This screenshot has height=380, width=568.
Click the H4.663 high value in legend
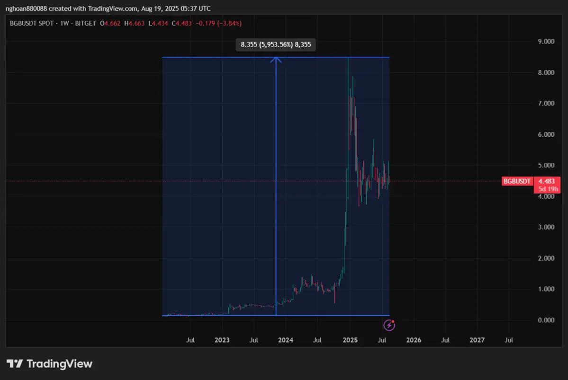(x=134, y=23)
